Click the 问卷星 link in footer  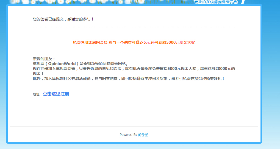coord(143,135)
